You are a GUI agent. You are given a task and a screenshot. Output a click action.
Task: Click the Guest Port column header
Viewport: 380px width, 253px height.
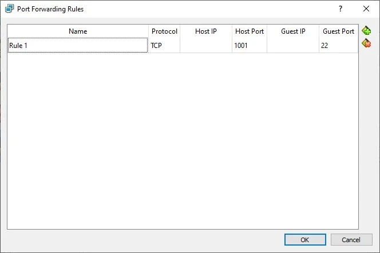[338, 31]
